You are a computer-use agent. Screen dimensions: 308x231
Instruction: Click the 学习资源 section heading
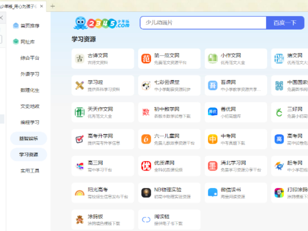pos(84,39)
